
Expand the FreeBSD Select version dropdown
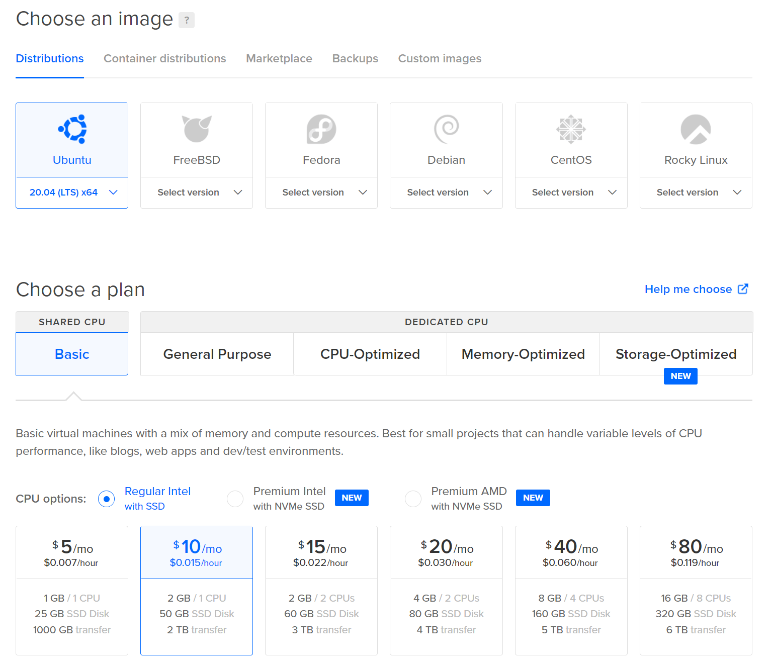click(197, 193)
